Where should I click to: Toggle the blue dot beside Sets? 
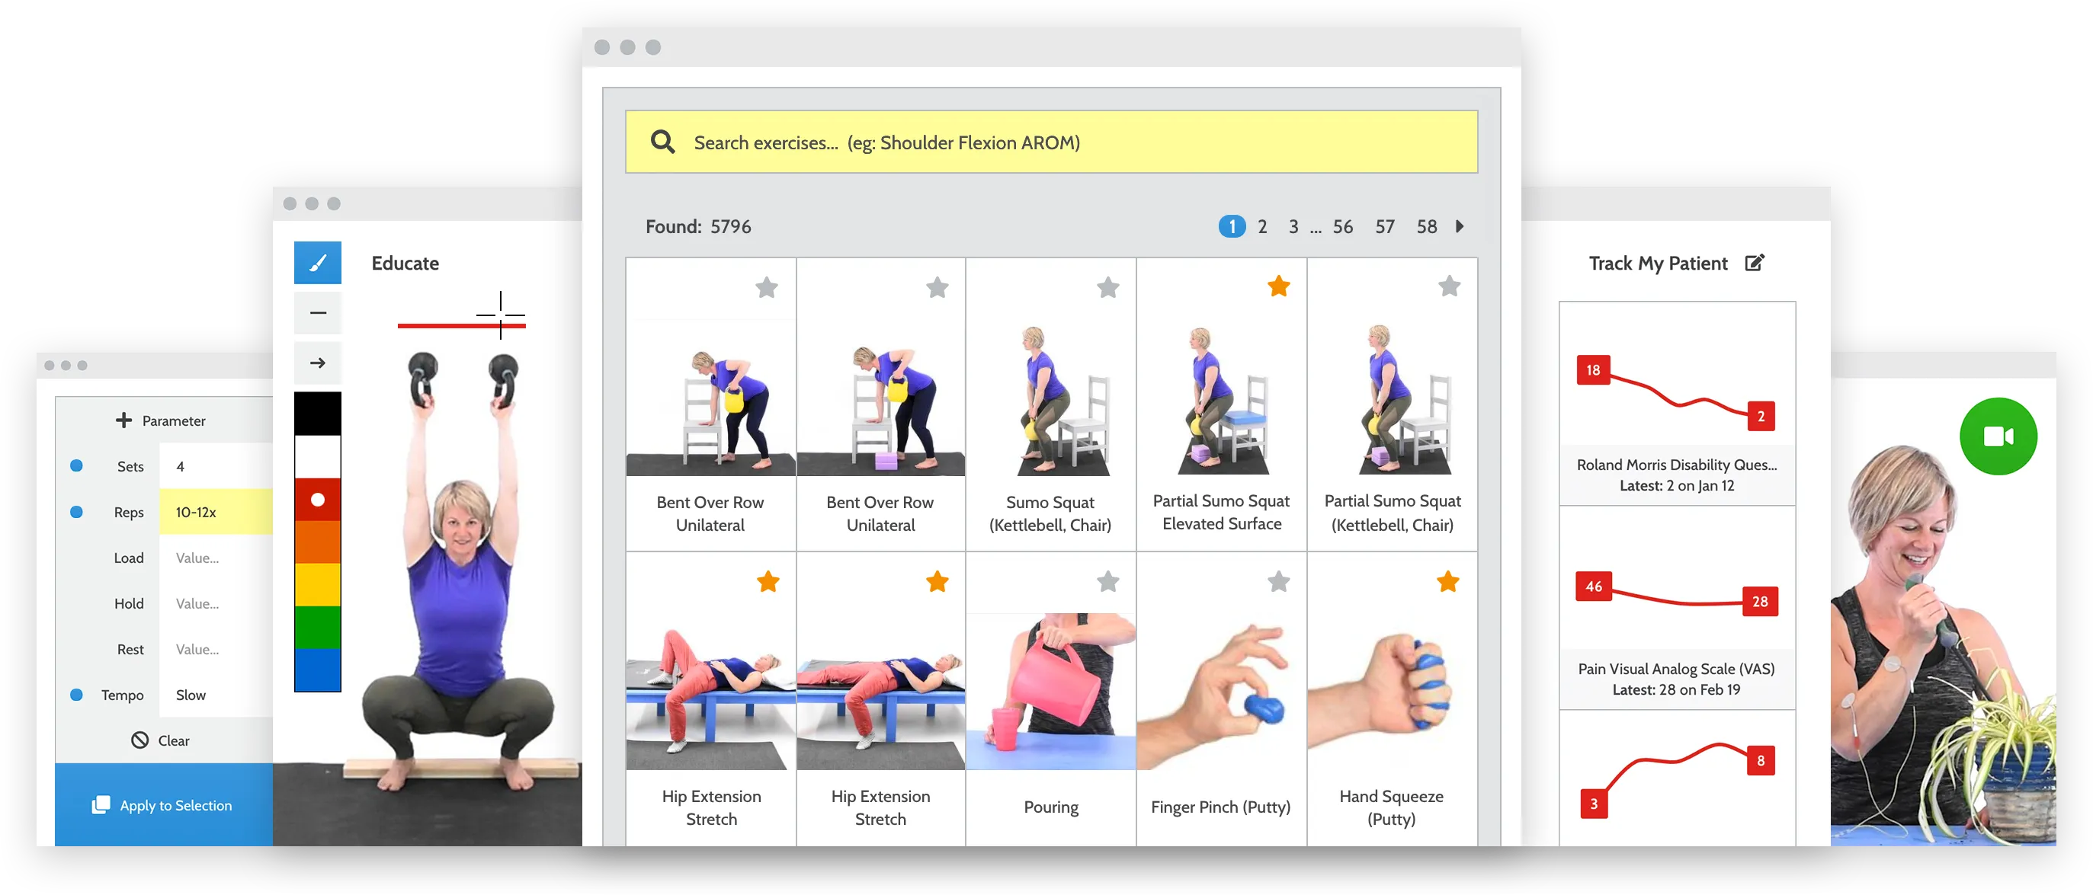coord(76,465)
